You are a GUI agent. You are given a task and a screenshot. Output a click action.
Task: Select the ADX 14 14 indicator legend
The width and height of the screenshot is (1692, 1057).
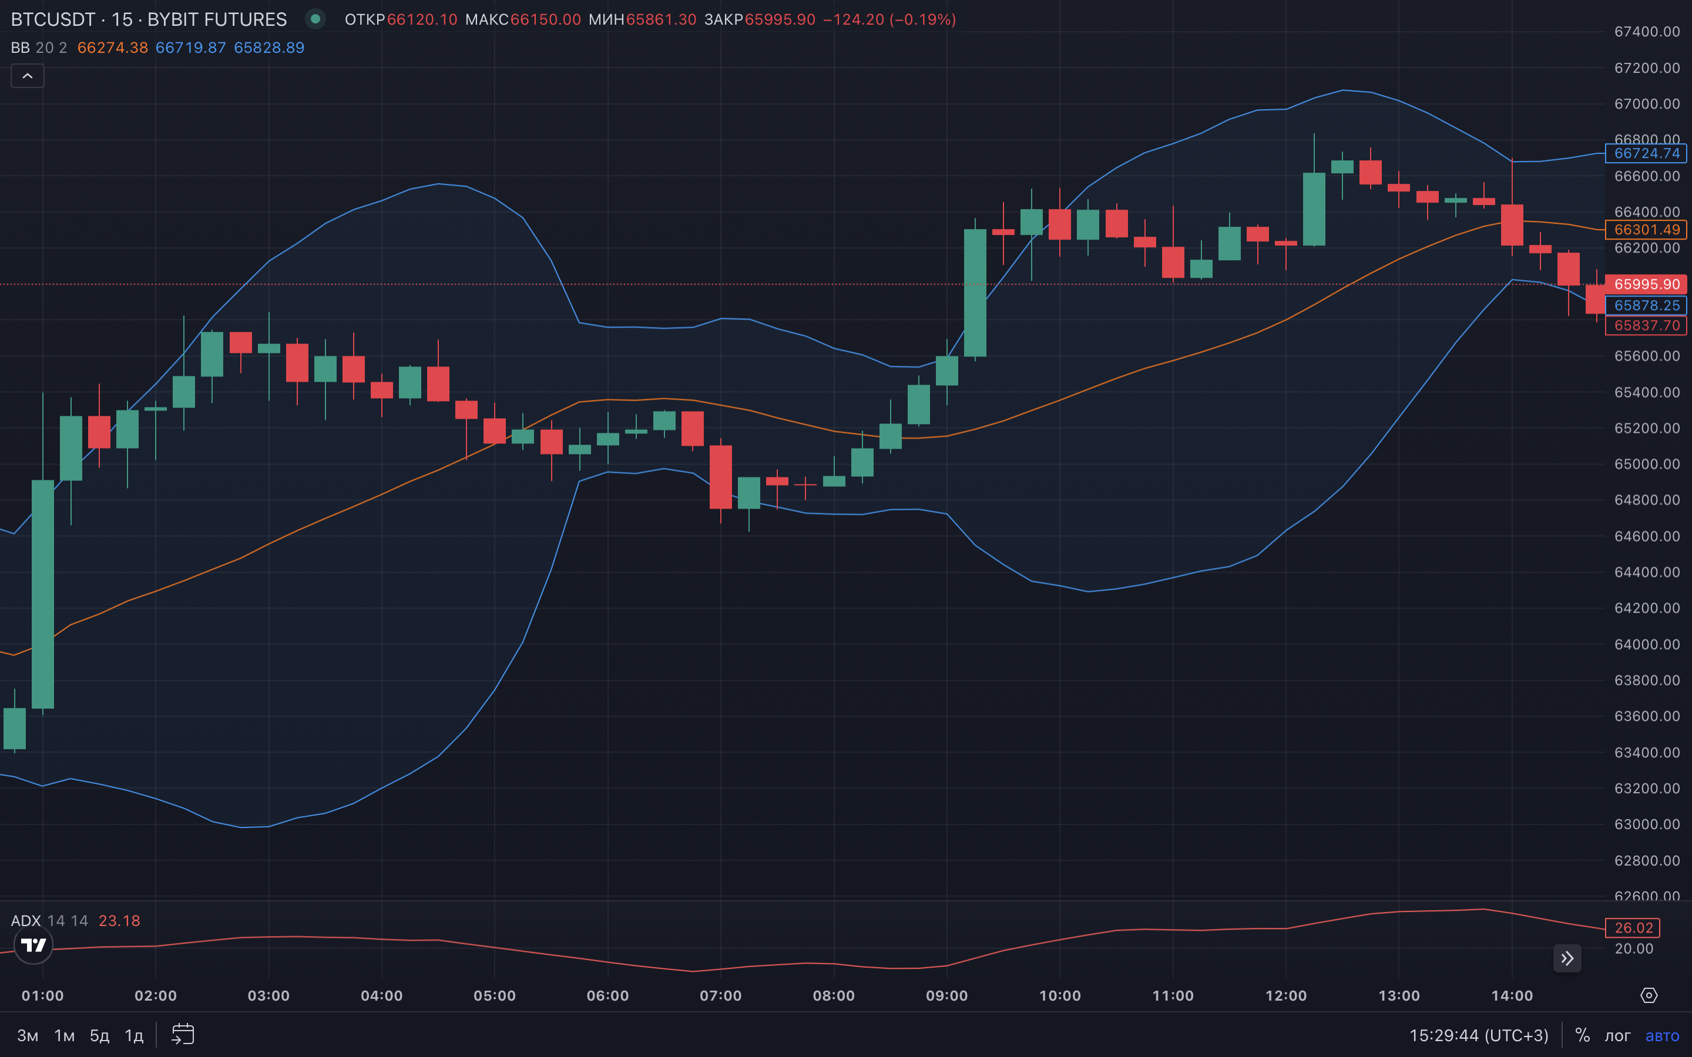pos(49,921)
